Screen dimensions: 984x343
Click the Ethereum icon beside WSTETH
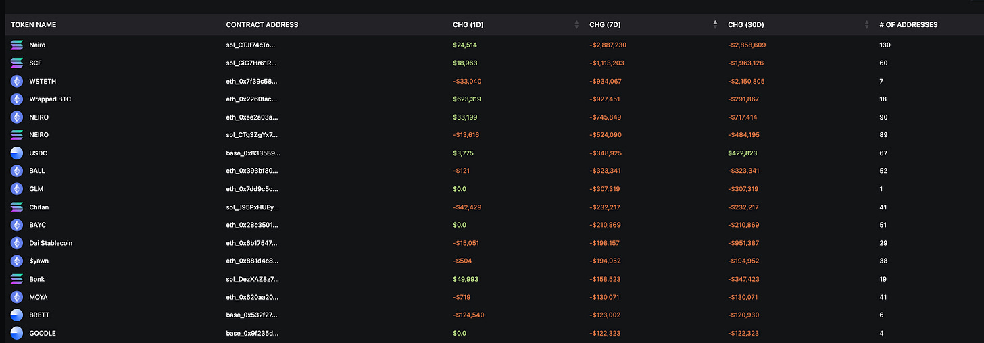(x=17, y=81)
